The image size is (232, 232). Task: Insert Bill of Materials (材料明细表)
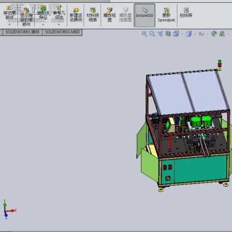point(93,15)
